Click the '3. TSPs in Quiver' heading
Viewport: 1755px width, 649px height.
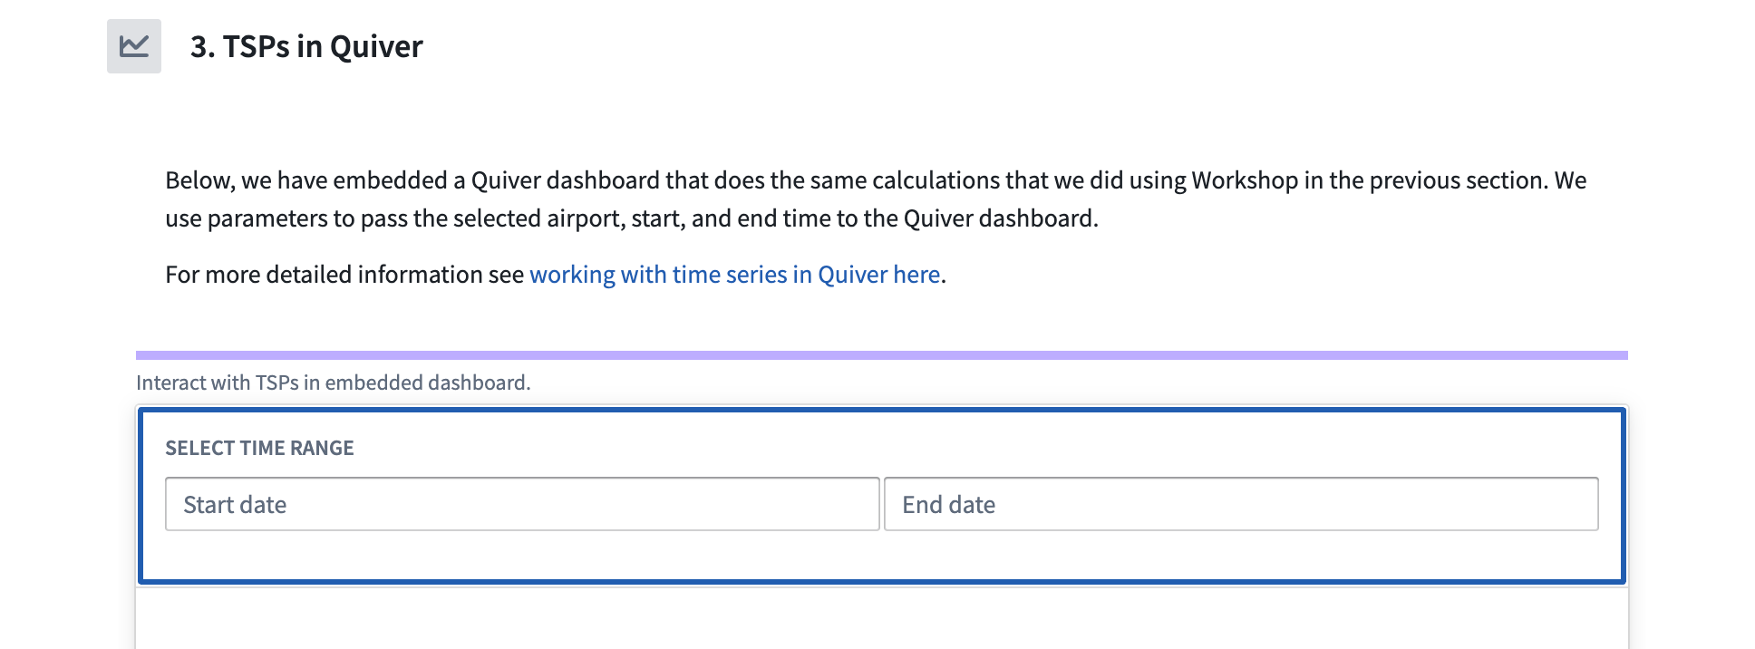pos(306,46)
